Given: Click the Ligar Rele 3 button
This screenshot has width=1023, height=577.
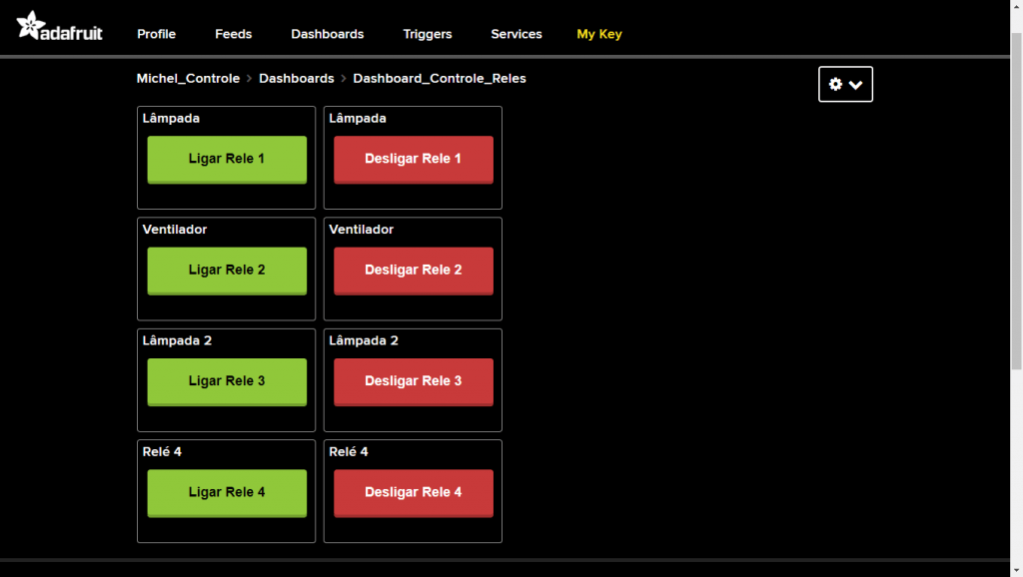Looking at the screenshot, I should click(227, 382).
